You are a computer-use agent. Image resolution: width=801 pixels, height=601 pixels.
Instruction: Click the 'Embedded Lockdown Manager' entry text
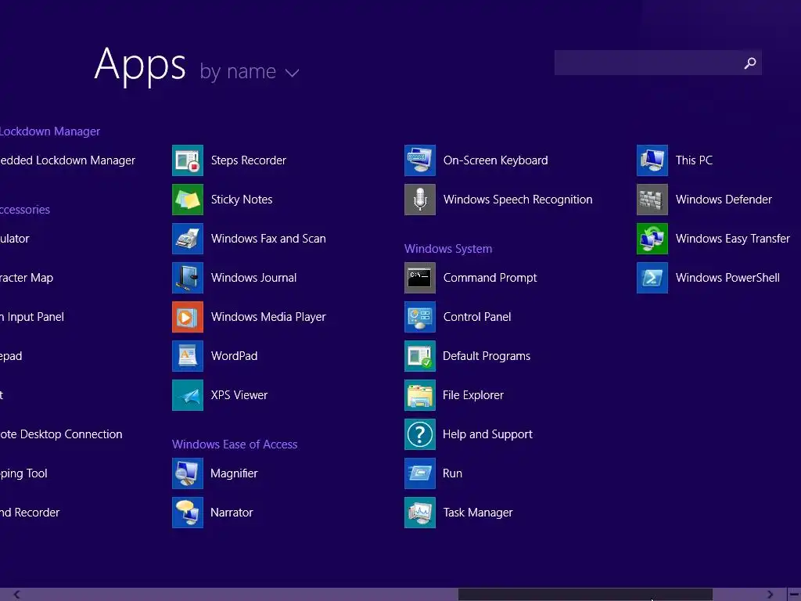click(67, 160)
